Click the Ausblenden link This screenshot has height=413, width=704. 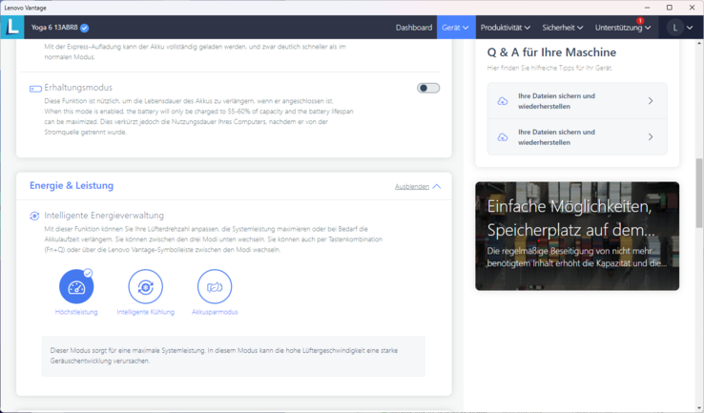click(x=412, y=186)
